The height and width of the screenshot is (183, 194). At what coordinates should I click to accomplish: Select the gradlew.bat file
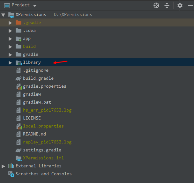[x=37, y=102]
